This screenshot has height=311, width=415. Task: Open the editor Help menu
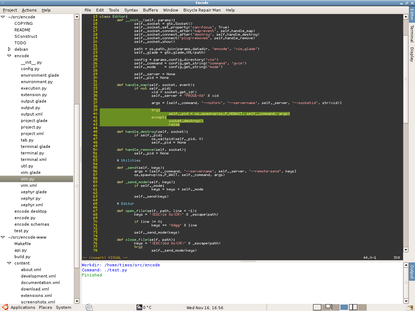click(230, 10)
